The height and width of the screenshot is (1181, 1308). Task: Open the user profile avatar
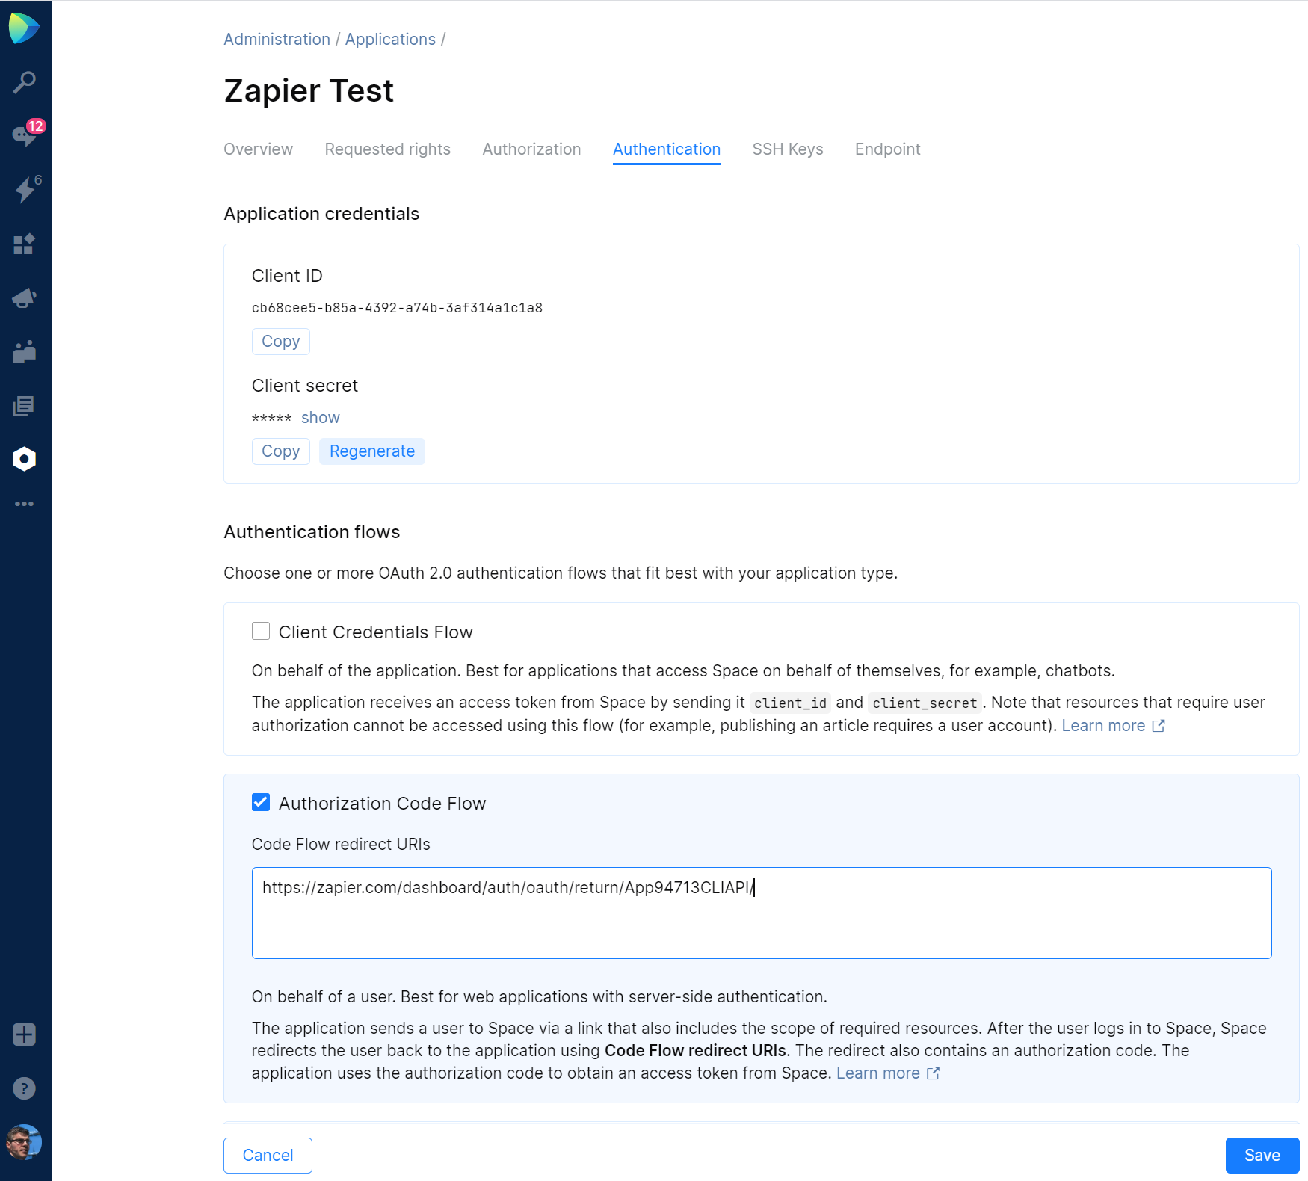pos(25,1142)
